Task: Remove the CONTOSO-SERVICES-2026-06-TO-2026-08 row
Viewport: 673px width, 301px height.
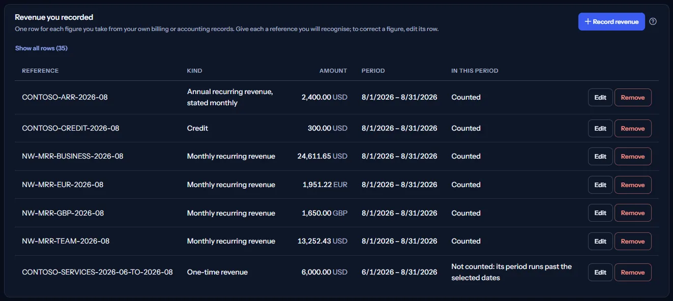Action: [x=633, y=273]
